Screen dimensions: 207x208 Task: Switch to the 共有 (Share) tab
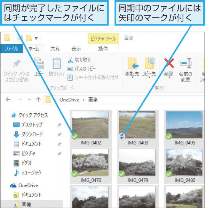coord(55,49)
